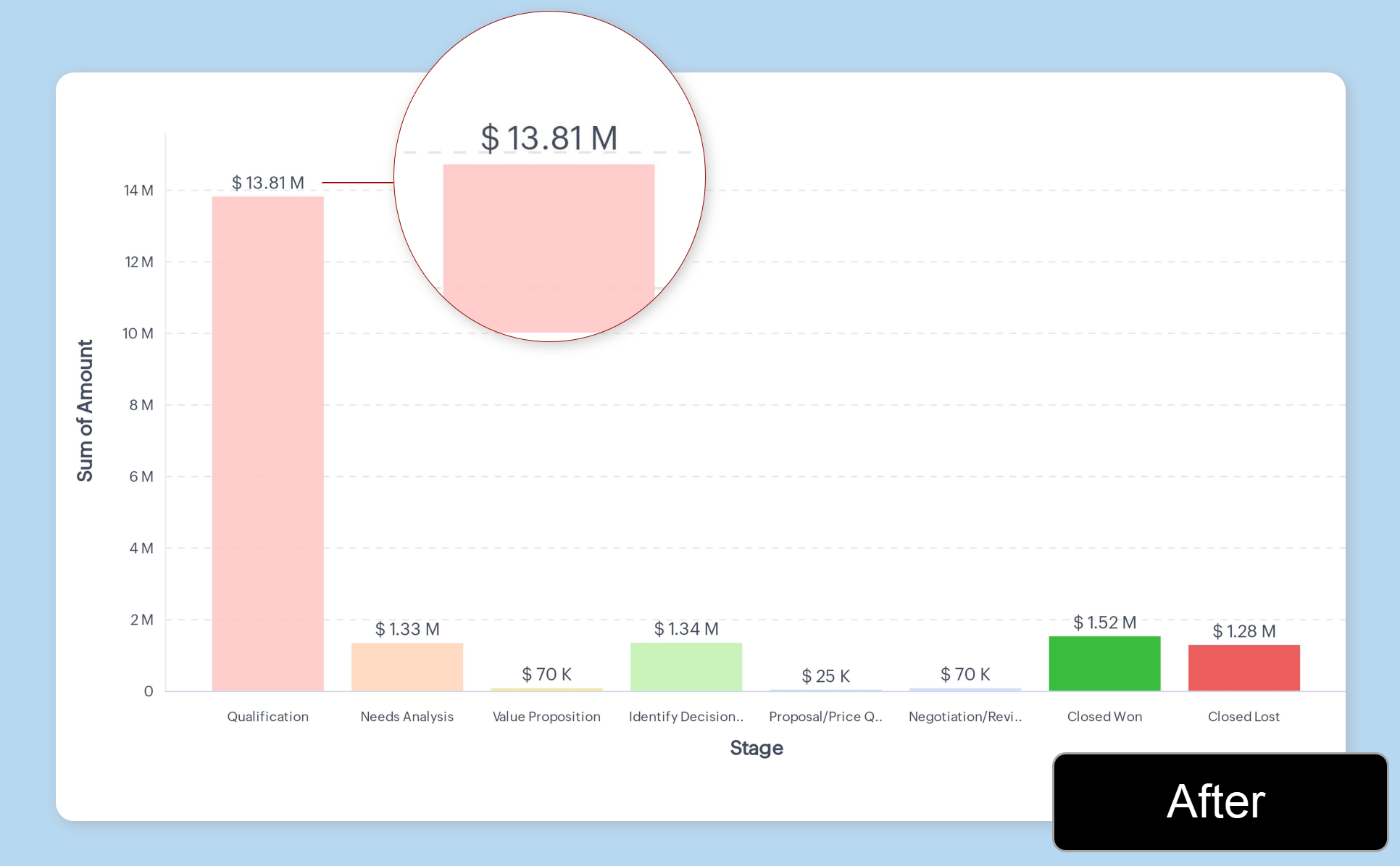The width and height of the screenshot is (1400, 866).
Task: Click the Stage axis title
Action: pos(756,748)
